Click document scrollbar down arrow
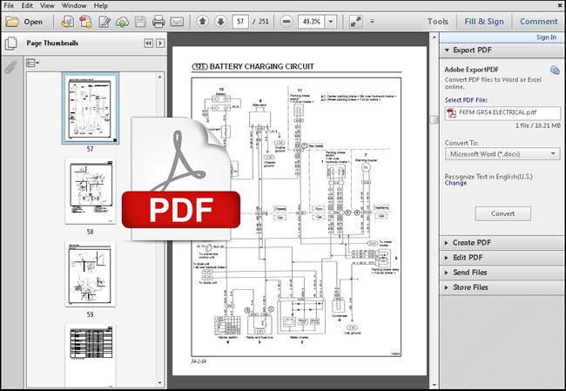The width and height of the screenshot is (566, 391). click(435, 385)
